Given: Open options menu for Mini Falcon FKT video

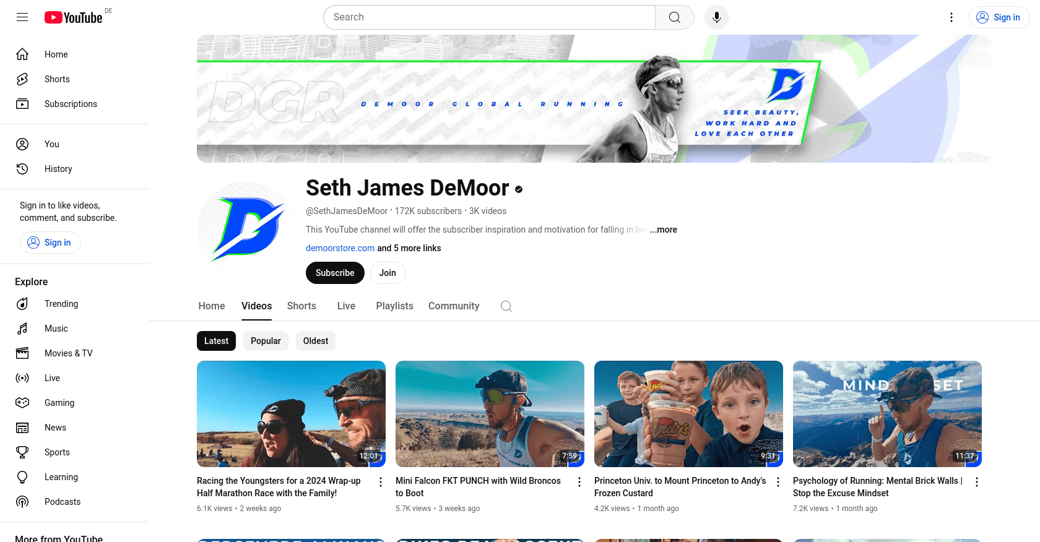Looking at the screenshot, I should pos(579,482).
